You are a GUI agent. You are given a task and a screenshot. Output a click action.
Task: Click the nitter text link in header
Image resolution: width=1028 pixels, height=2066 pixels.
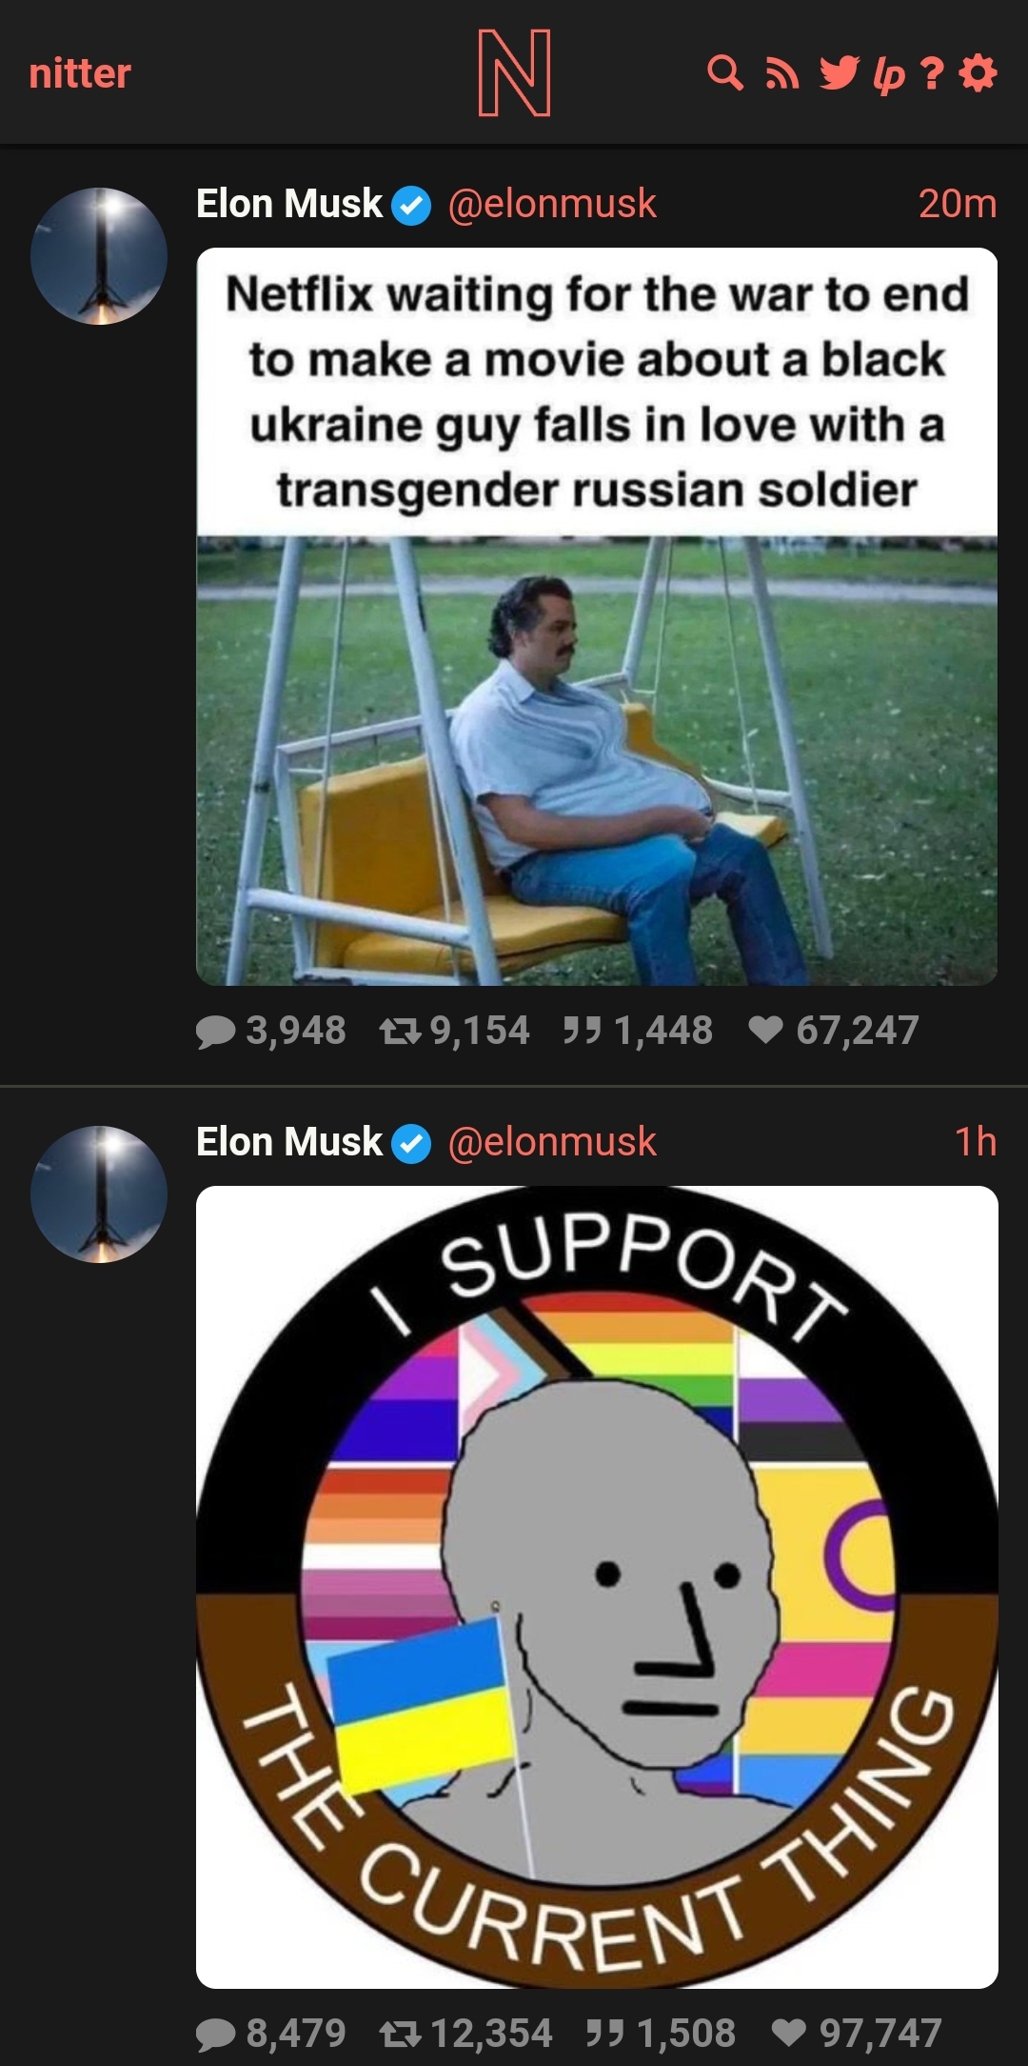click(80, 73)
